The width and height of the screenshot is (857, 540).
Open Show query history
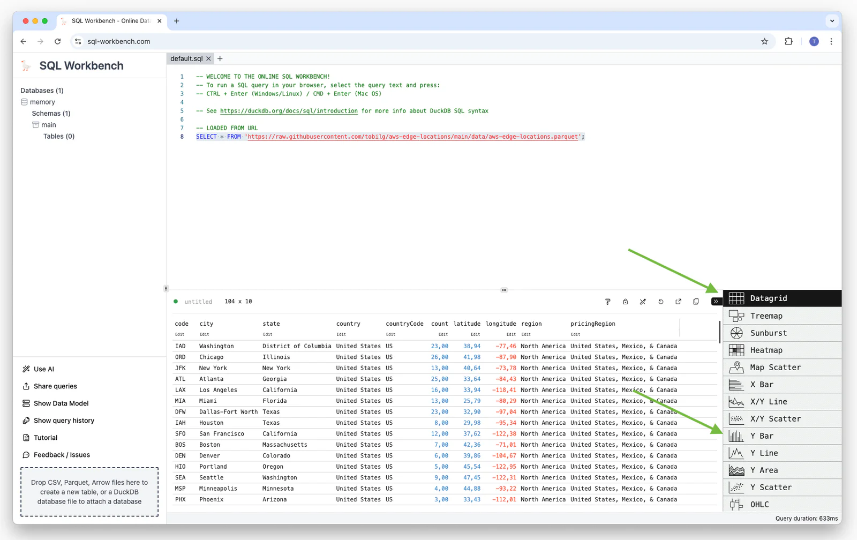point(58,421)
